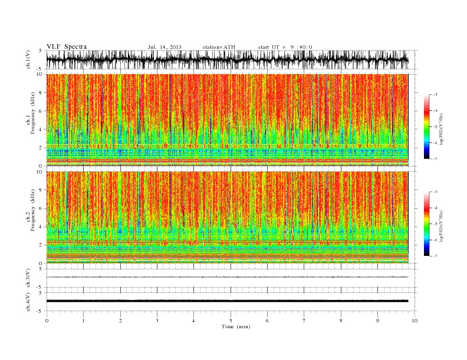Click the '6' minute tick on the time axis
Image resolution: width=467 pixels, height=360 pixels.
pyautogui.click(x=267, y=321)
